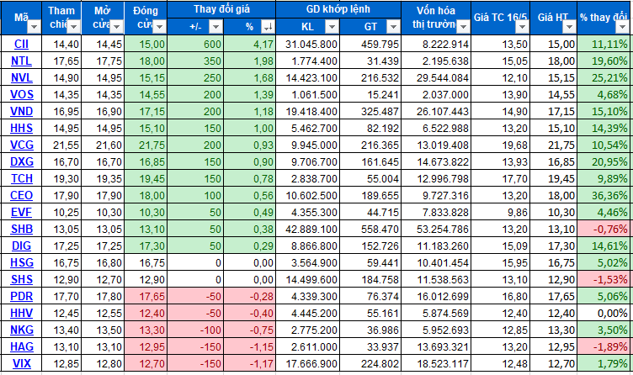Open the HHV stock link
This screenshot has height=375, width=633.
[x=21, y=313]
